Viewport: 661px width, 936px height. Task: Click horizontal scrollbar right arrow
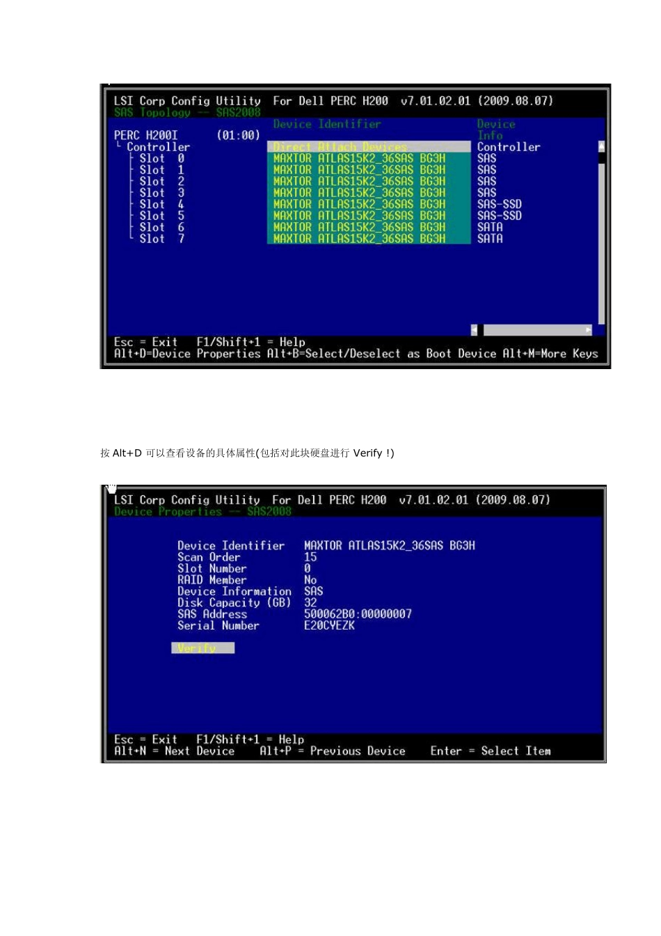click(589, 330)
